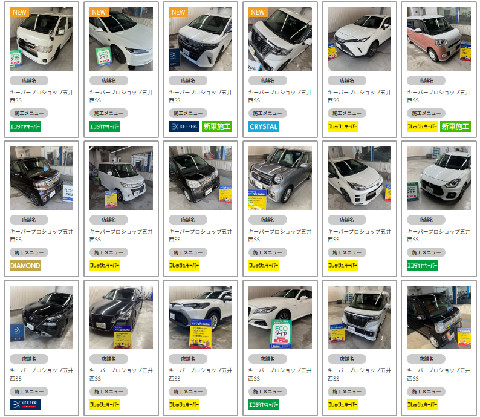Open the shop name link under the white Prius
The image size is (480, 417).
121,96
